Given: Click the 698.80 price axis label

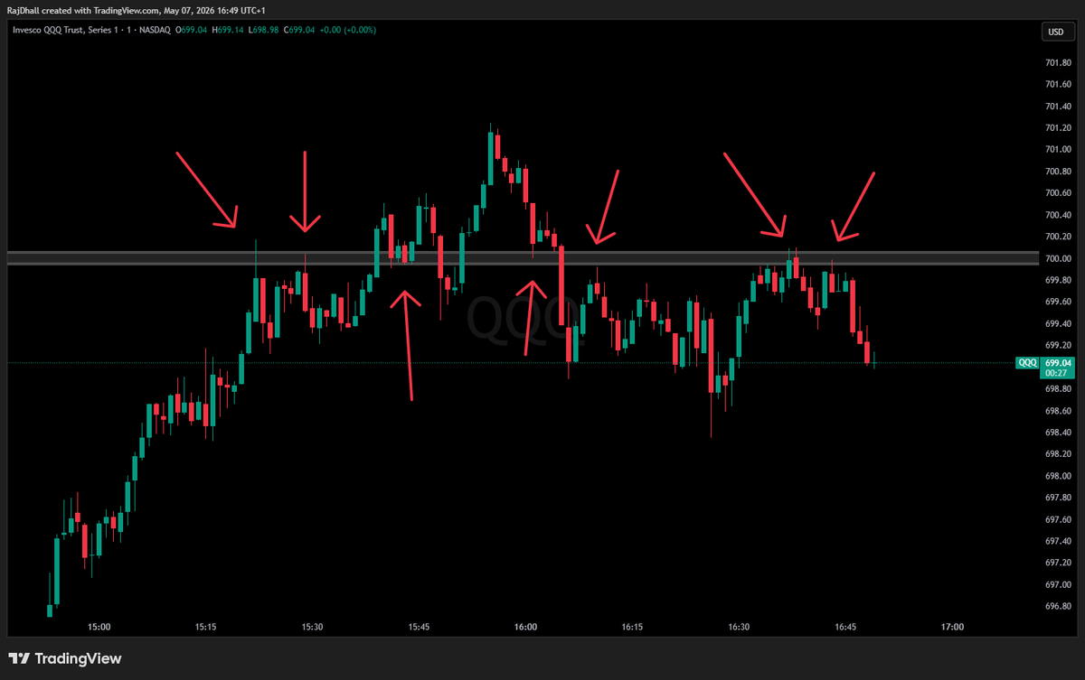Looking at the screenshot, I should 1058,389.
